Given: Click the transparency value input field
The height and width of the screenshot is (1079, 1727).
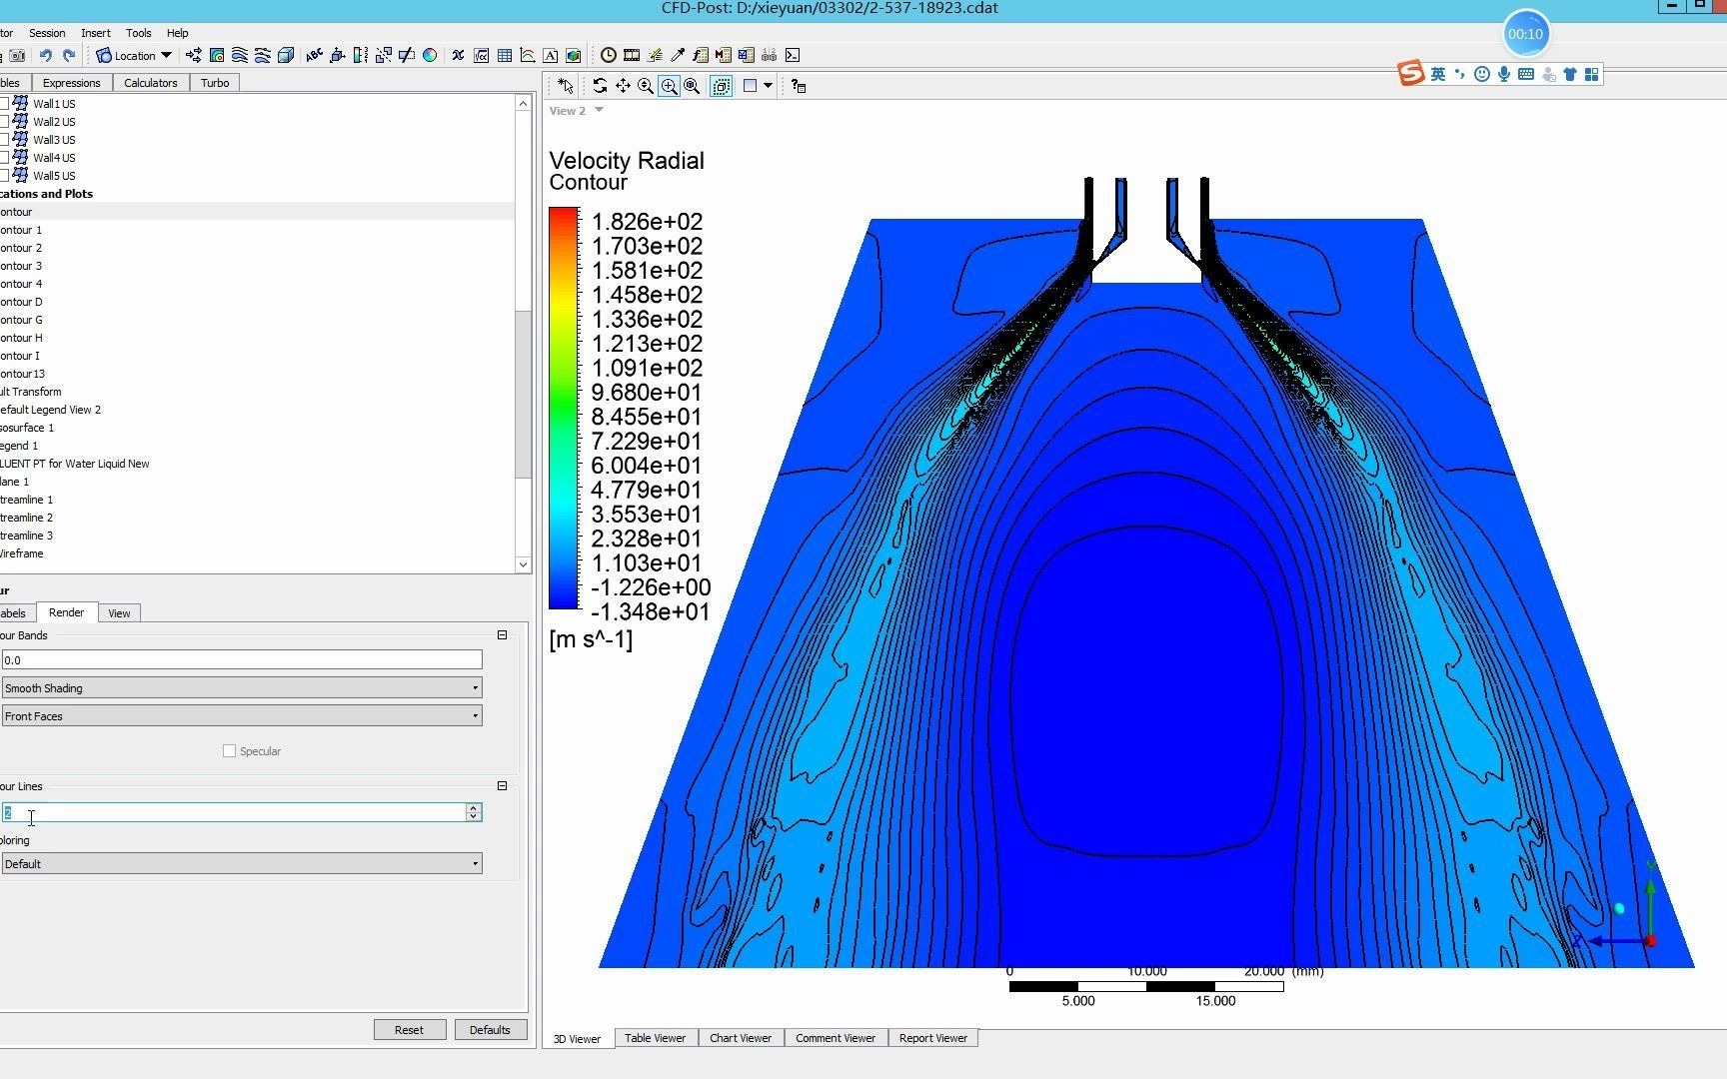Looking at the screenshot, I should click(241, 660).
